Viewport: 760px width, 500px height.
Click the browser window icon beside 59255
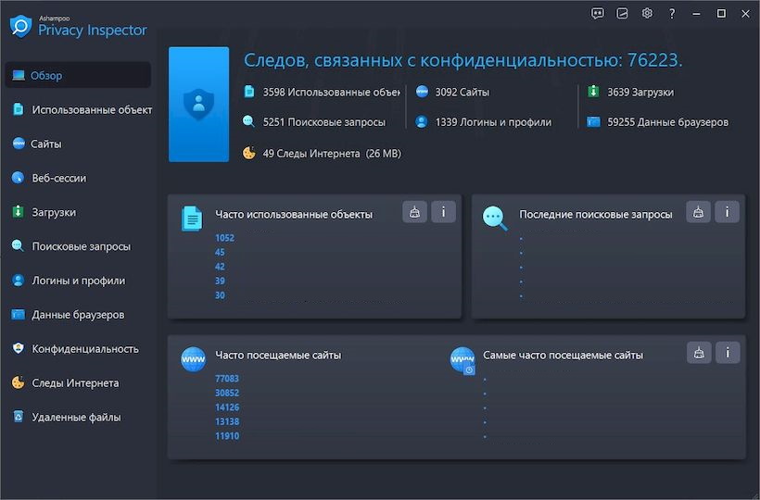[x=593, y=121]
